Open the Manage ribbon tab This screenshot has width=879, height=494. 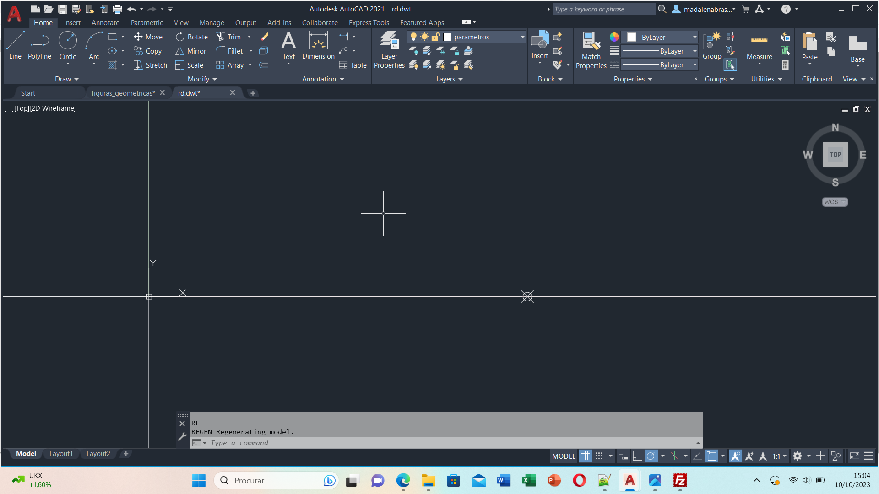212,22
